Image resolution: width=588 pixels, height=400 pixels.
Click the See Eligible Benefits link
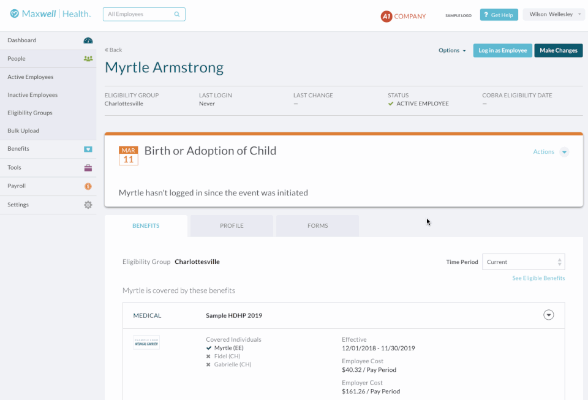(538, 278)
